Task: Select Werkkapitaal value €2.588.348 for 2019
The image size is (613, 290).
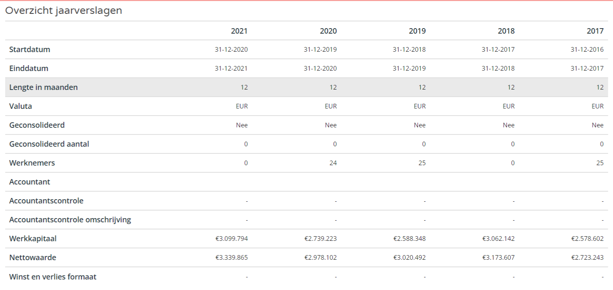Action: point(410,239)
